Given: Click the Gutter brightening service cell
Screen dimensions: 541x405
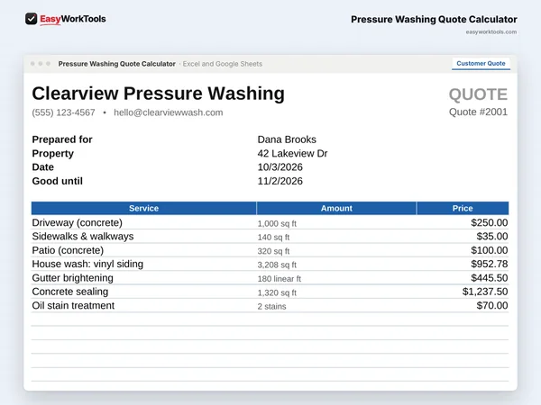Looking at the screenshot, I should click(143, 277).
